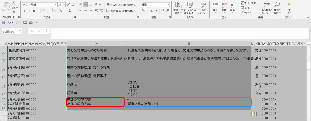Open セルのスタイル cell styles
Viewport: 311px width, 121px height.
point(203,8)
